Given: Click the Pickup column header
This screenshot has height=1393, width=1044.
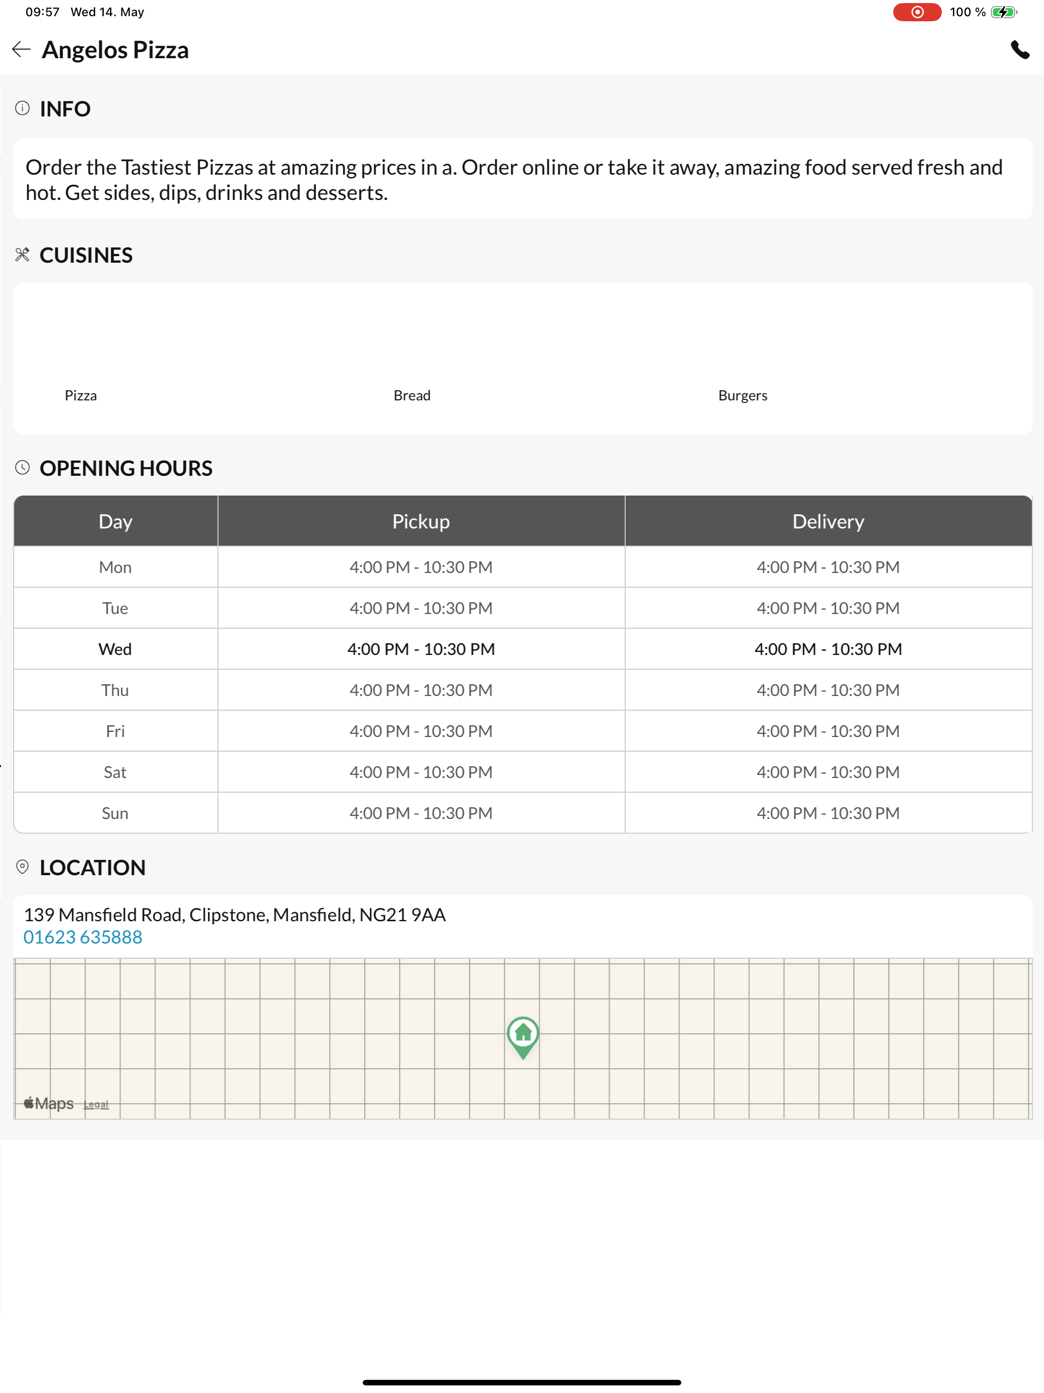Looking at the screenshot, I should coord(421,521).
